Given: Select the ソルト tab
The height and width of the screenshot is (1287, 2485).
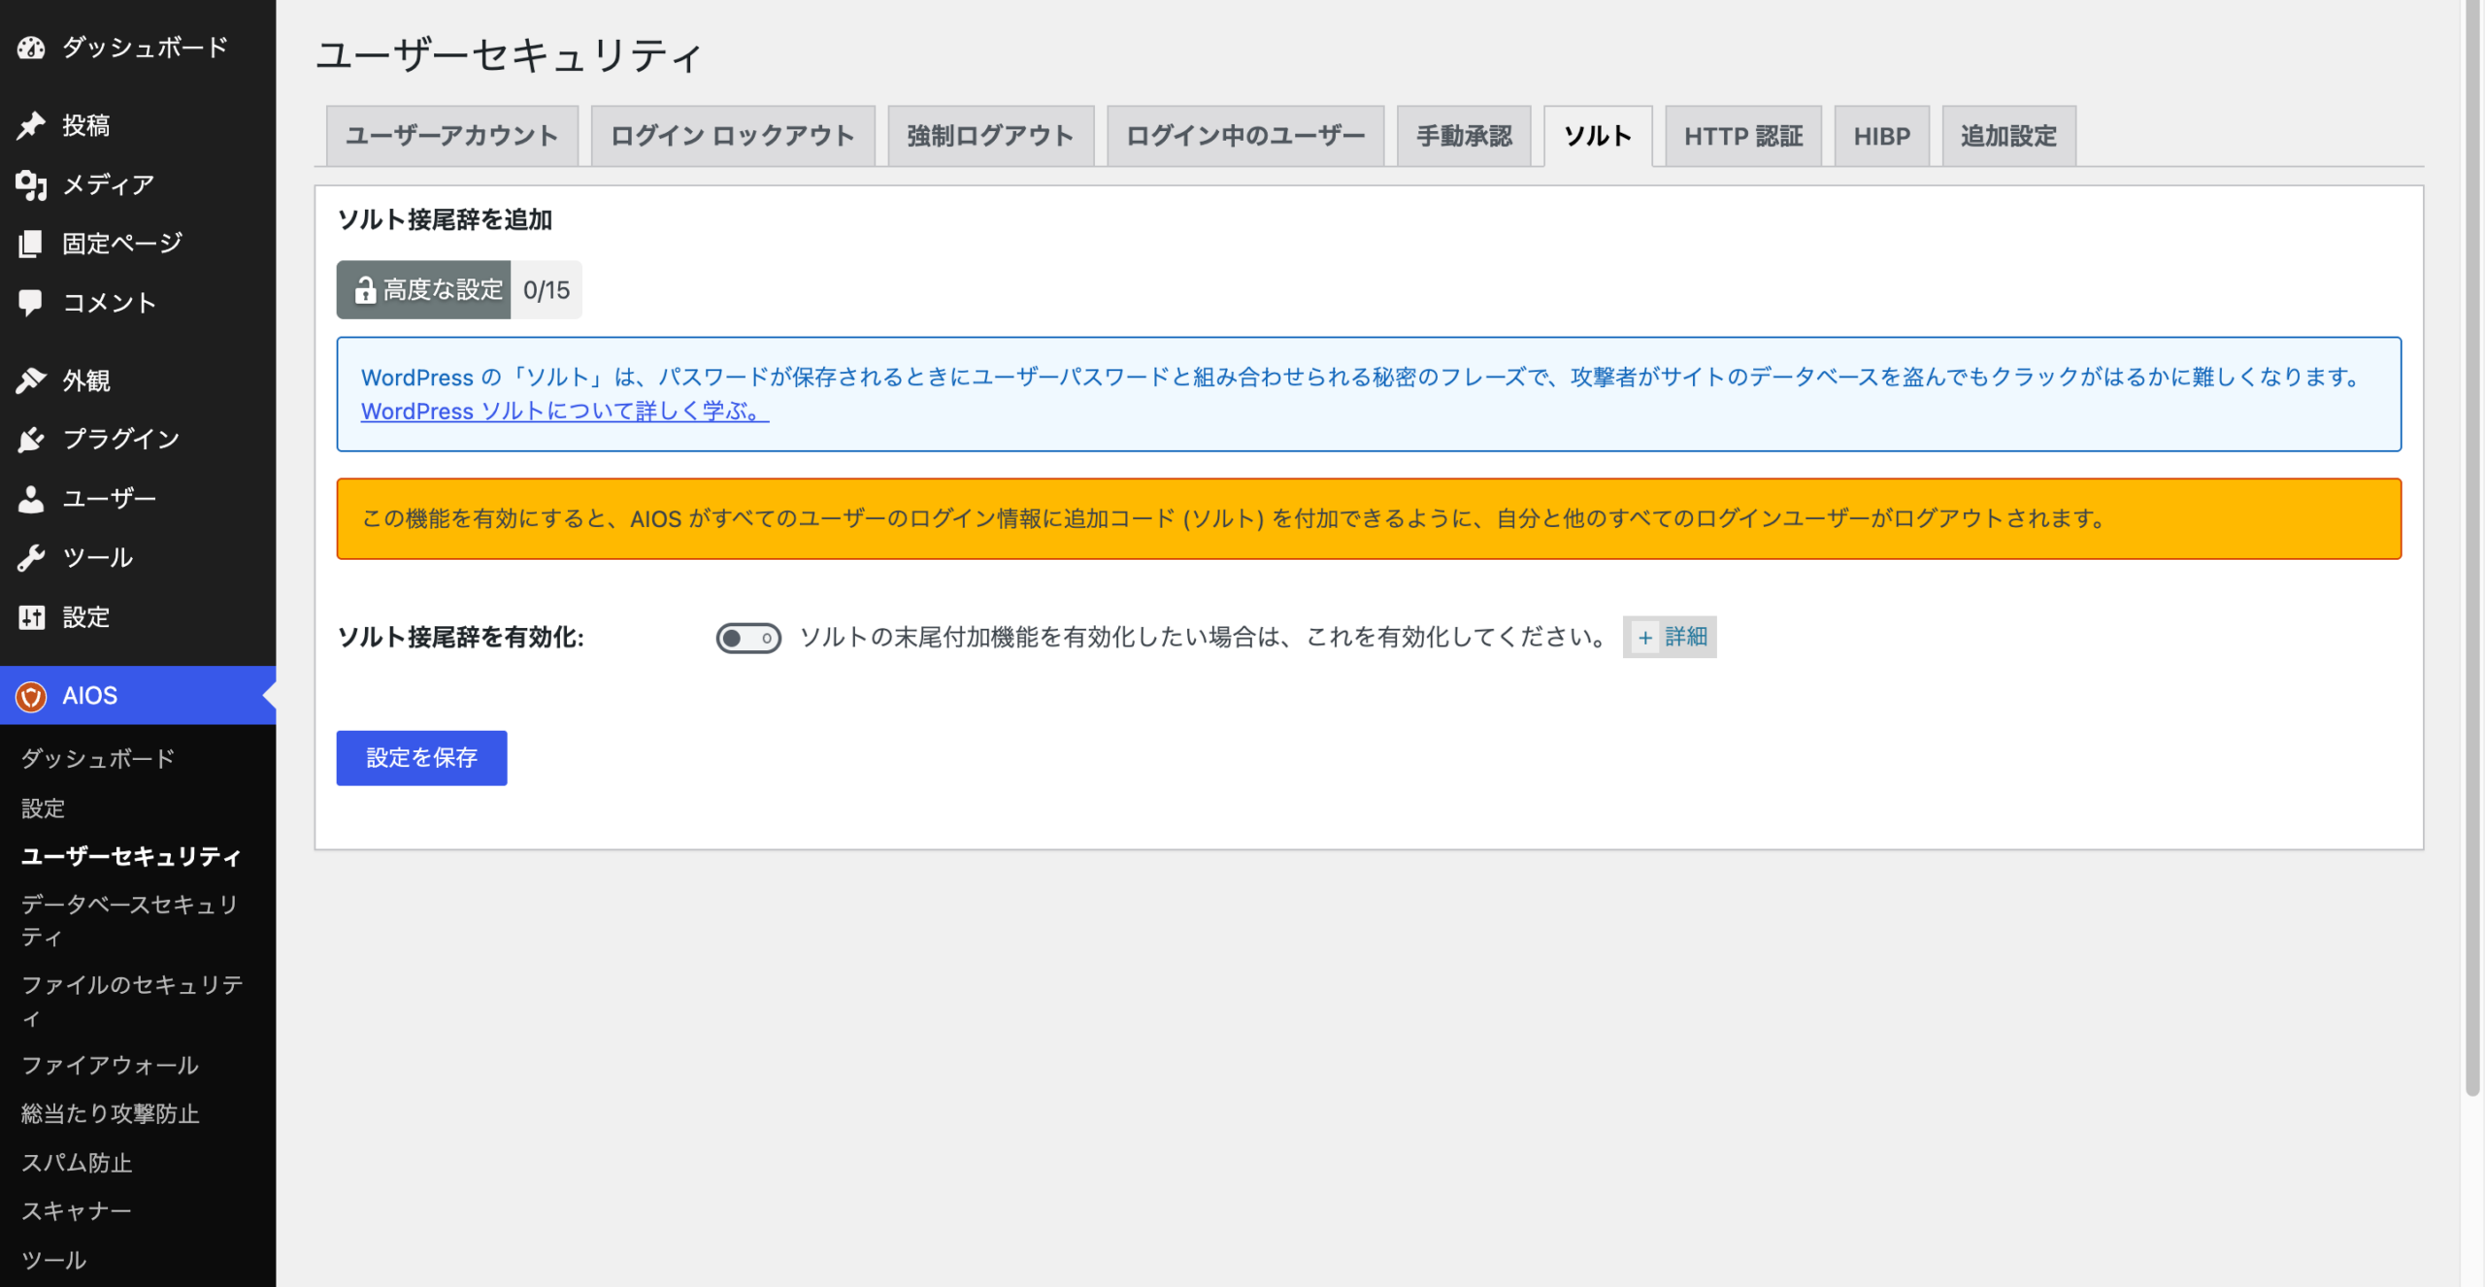Looking at the screenshot, I should tap(1598, 136).
